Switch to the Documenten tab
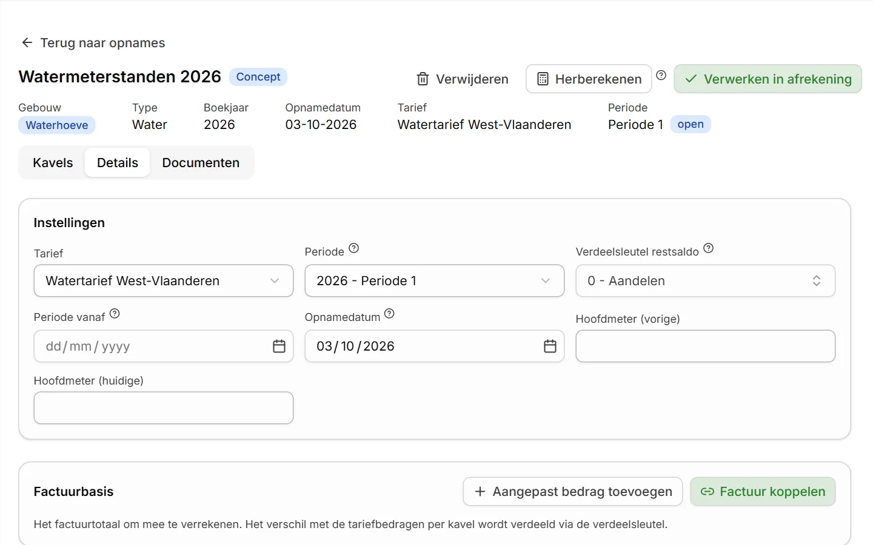Viewport: 873px width, 545px height. tap(201, 163)
